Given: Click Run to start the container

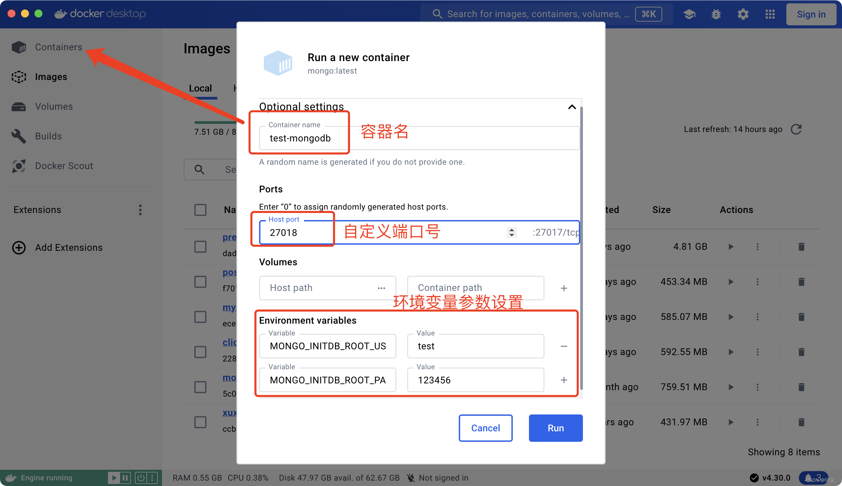Looking at the screenshot, I should (556, 428).
